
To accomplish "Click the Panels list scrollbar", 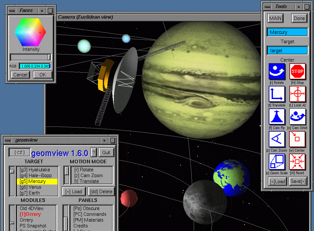I will tap(66, 218).
